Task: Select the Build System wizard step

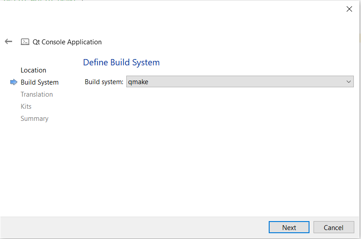Action: [x=39, y=82]
